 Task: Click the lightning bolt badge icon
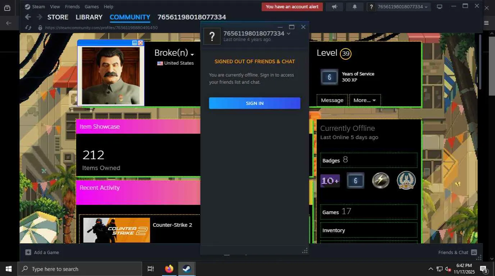tap(381, 181)
